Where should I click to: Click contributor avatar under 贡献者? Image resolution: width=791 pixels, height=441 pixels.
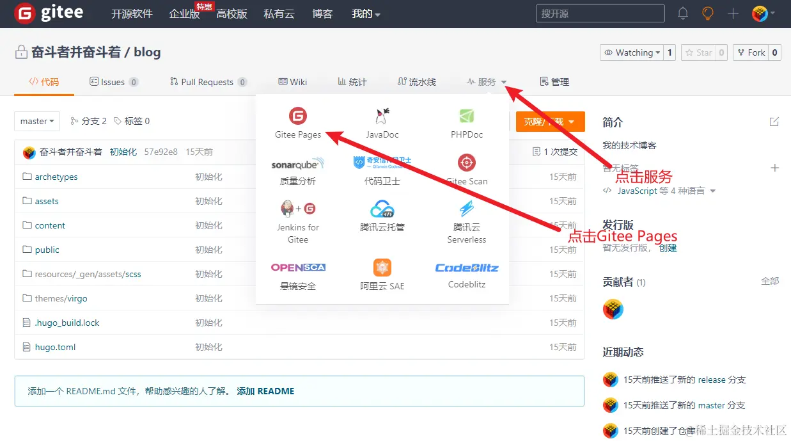(613, 310)
